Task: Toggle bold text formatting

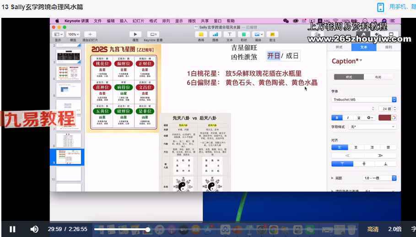Action: click(337, 118)
